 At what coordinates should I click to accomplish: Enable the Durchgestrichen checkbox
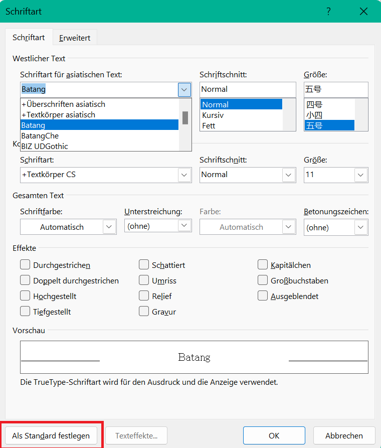click(x=25, y=265)
